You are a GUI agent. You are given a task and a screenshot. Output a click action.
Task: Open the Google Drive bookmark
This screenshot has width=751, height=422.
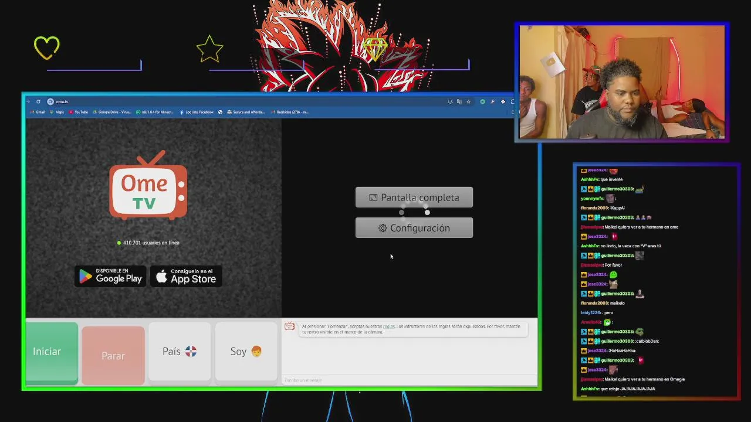pyautogui.click(x=112, y=112)
